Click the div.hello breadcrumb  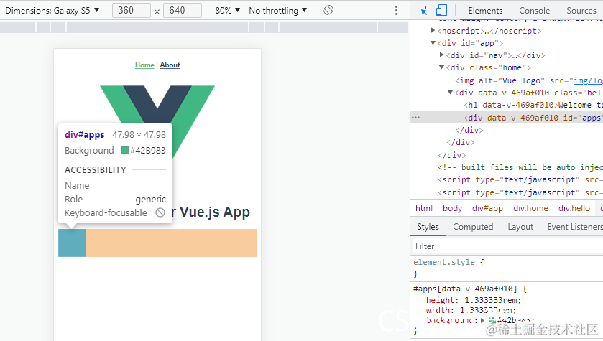[x=574, y=208]
